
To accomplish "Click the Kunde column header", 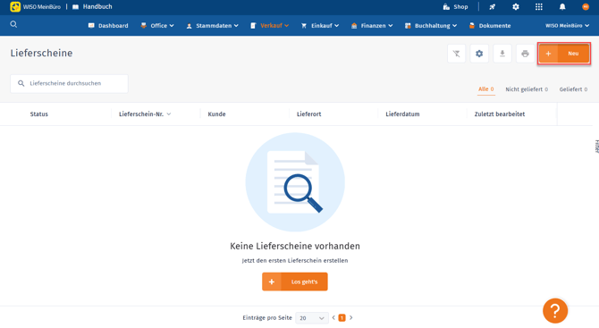I will point(216,114).
